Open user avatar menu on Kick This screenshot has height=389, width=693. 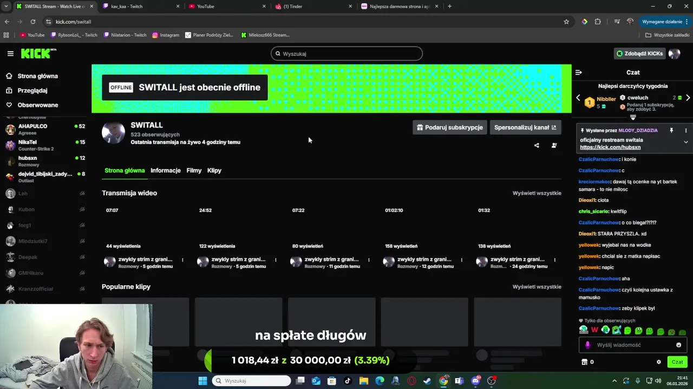[x=674, y=53]
